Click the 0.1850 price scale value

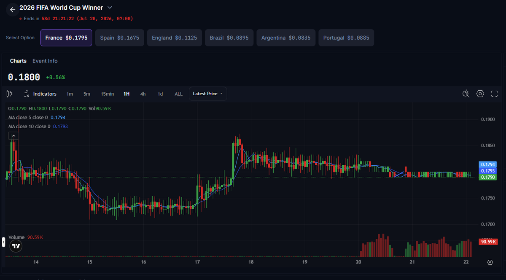coord(487,145)
